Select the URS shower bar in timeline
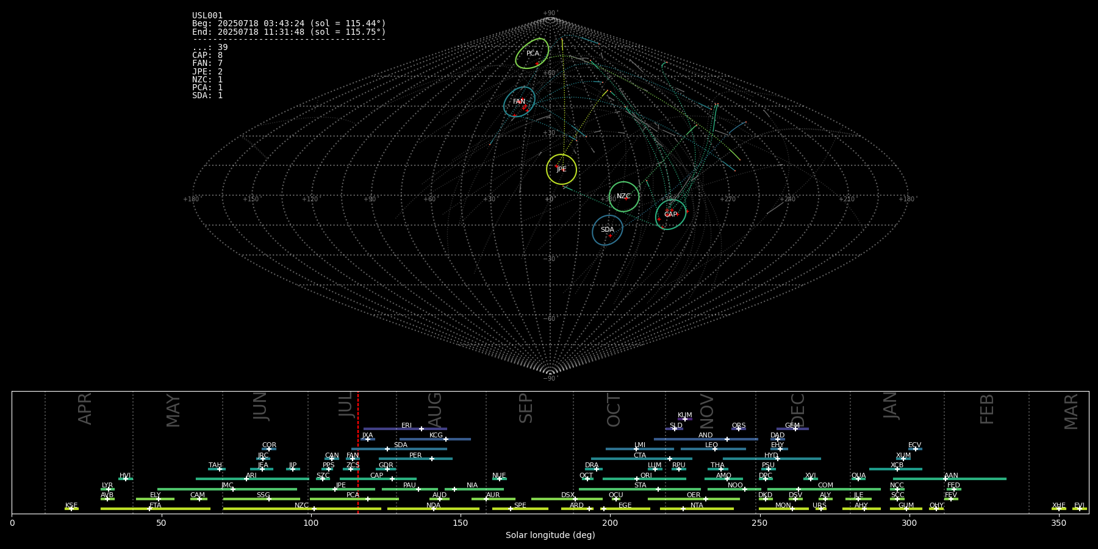The width and height of the screenshot is (1098, 549). [820, 509]
